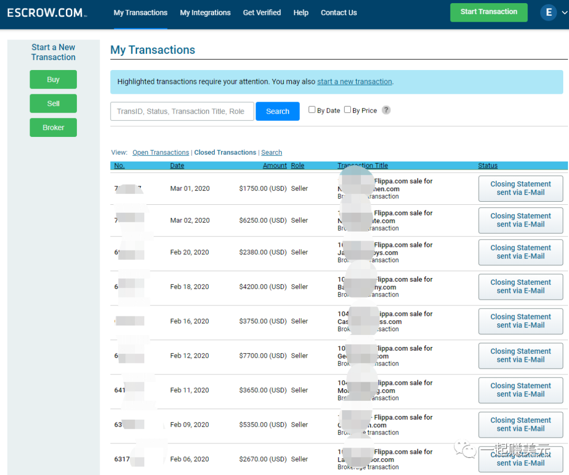Click the $3750.00 (USD) amount cell

click(263, 321)
